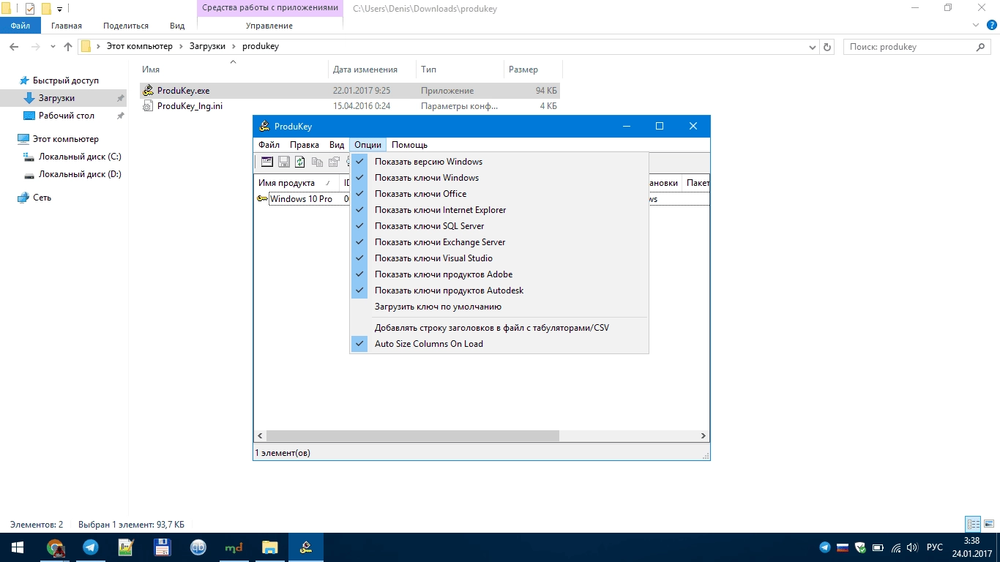The width and height of the screenshot is (1000, 562).
Task: Open the blue Файл tab in Explorer
Action: pos(20,26)
